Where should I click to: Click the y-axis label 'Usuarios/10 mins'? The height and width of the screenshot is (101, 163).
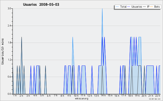(x=2, y=51)
